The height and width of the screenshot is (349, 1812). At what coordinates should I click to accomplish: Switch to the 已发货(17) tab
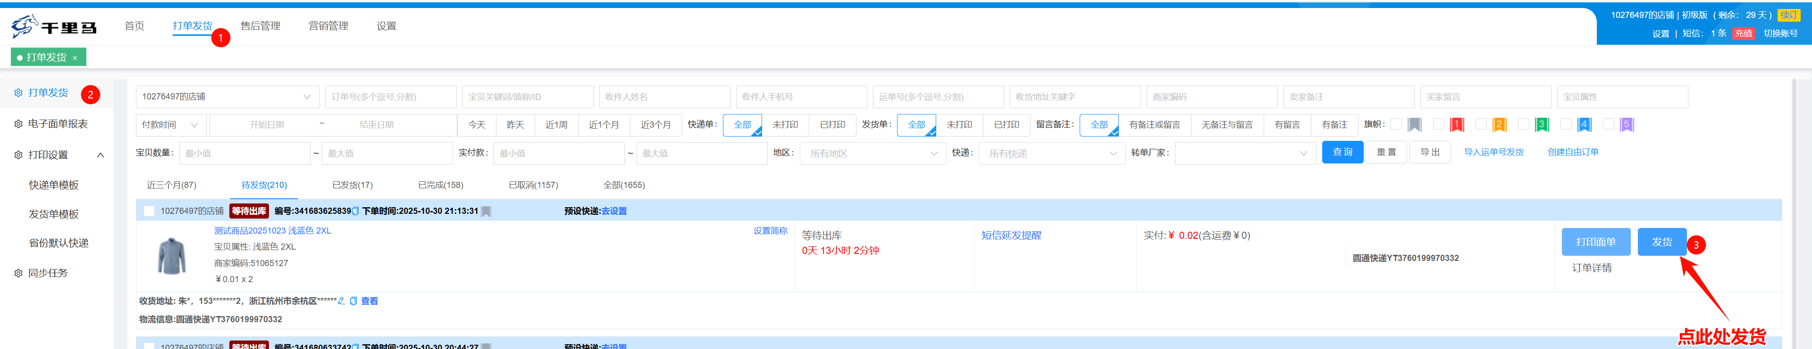[352, 186]
